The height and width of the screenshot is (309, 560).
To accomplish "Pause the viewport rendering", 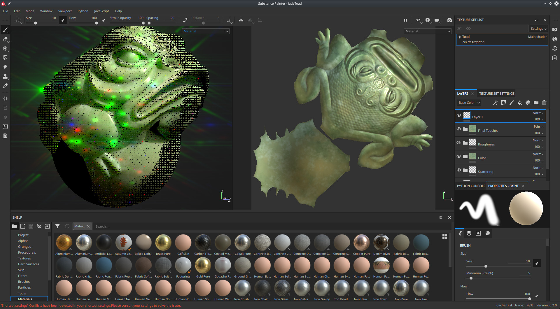I will pos(405,20).
